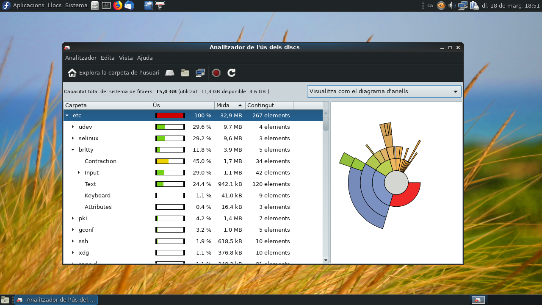Screen dimensions: 542x305
Task: Click the scan folder icon
Action: coord(185,73)
